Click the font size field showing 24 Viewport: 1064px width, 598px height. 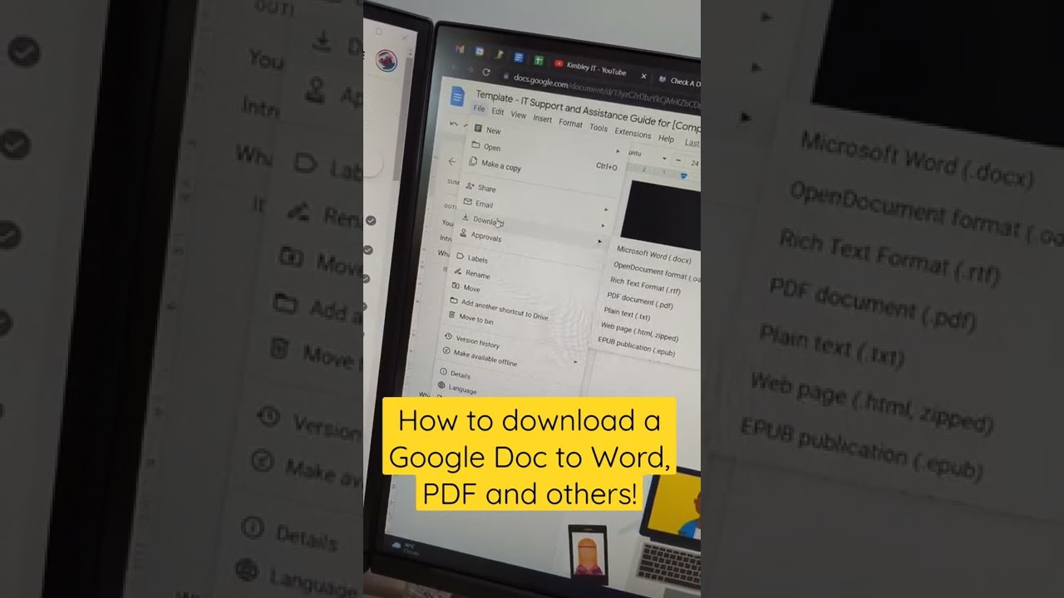(x=694, y=163)
